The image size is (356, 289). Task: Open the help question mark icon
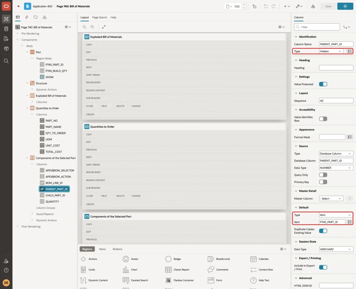pyautogui.click(x=6, y=270)
